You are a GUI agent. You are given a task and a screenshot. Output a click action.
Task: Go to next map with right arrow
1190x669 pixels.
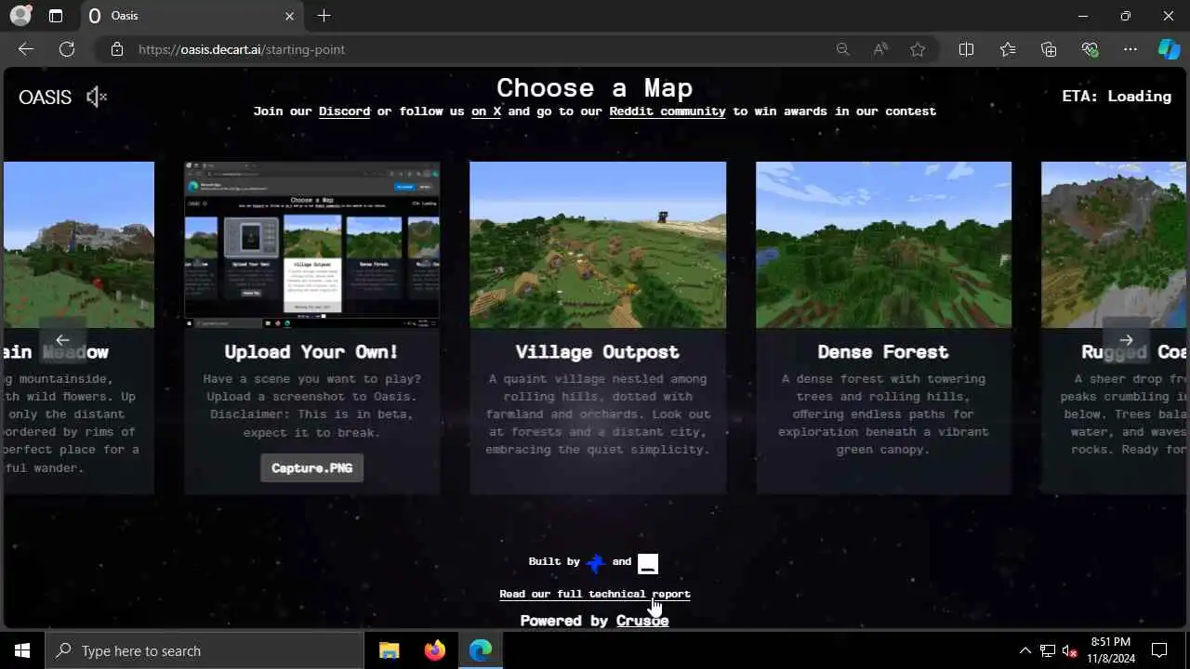[1126, 340]
